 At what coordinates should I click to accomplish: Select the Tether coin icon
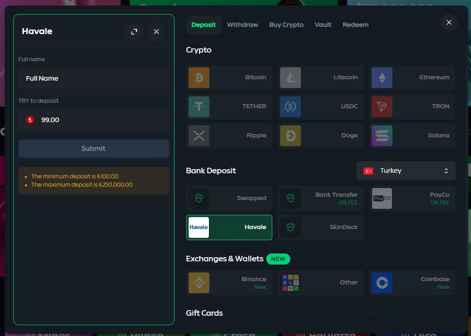click(199, 106)
